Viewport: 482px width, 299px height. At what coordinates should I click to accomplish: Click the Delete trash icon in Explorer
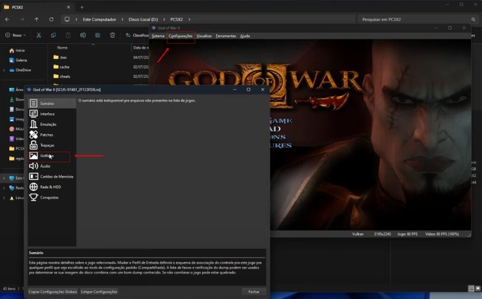pyautogui.click(x=112, y=35)
